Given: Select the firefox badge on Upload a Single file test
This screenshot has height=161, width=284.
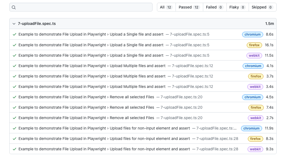Looking at the screenshot, I should coord(254,45).
